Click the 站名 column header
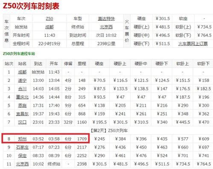The image size is (213, 169). [x=22, y=64]
